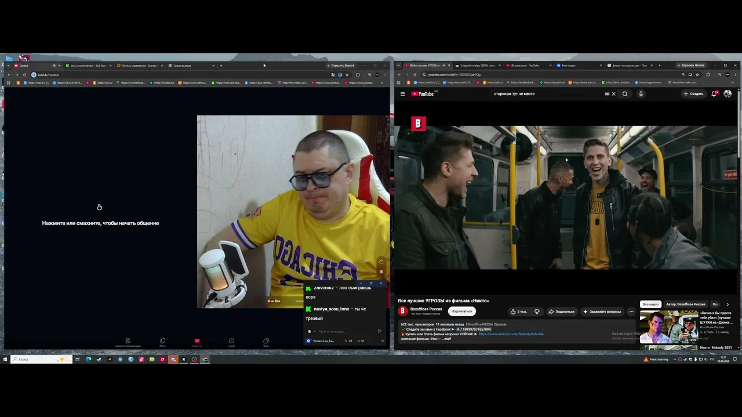Viewport: 742px width, 417px height.
Task: Open the taskbar clock and date
Action: tap(725, 360)
